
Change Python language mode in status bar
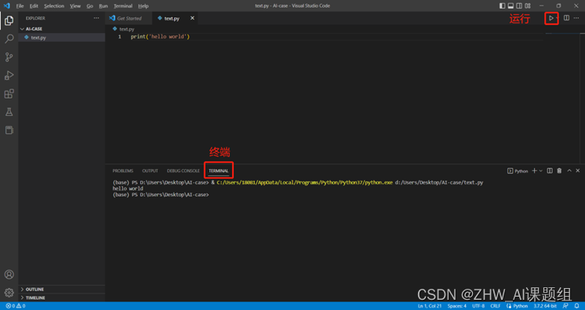click(x=520, y=306)
